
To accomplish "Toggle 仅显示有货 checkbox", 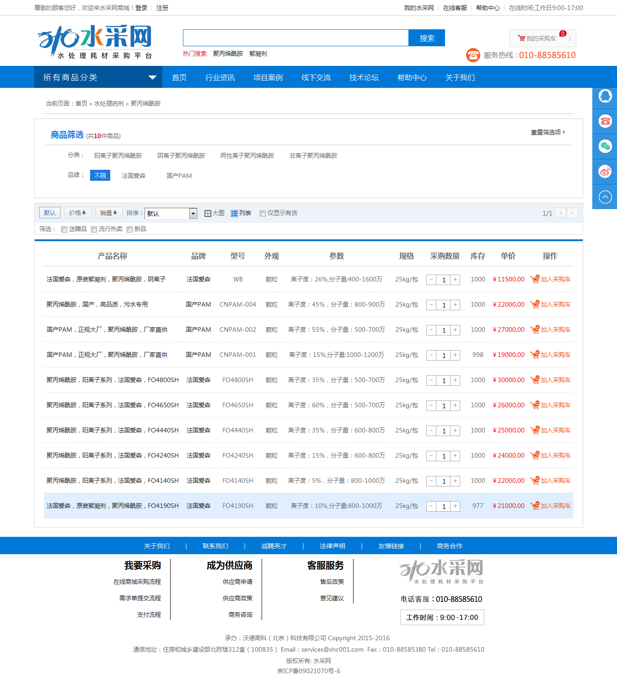I will pos(263,213).
